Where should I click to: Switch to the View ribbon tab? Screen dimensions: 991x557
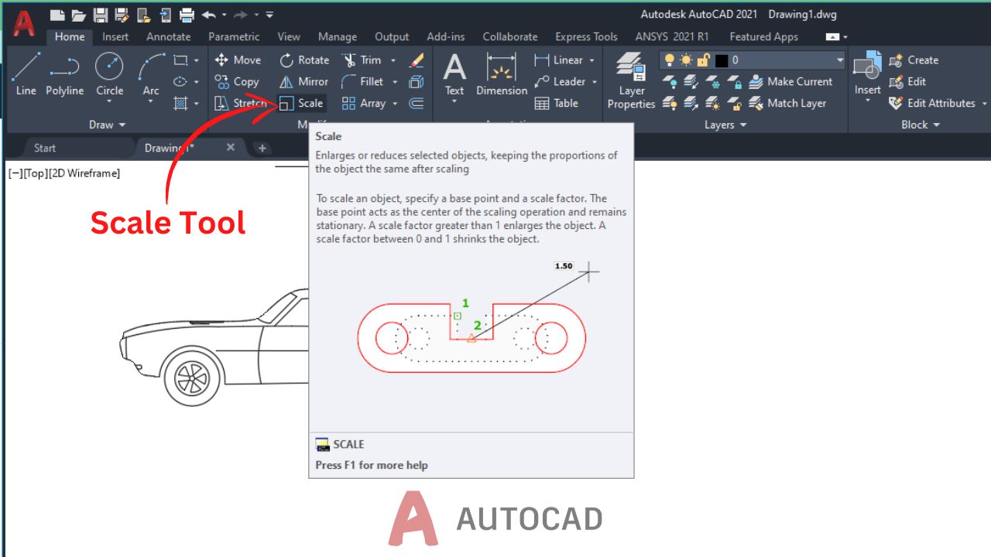[x=289, y=36]
